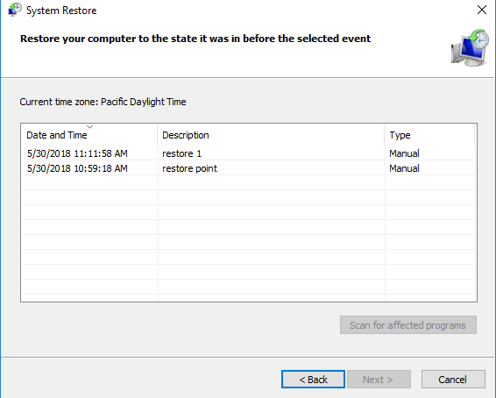The image size is (496, 398).
Task: Click the System Restore title bar icon
Action: [x=15, y=10]
